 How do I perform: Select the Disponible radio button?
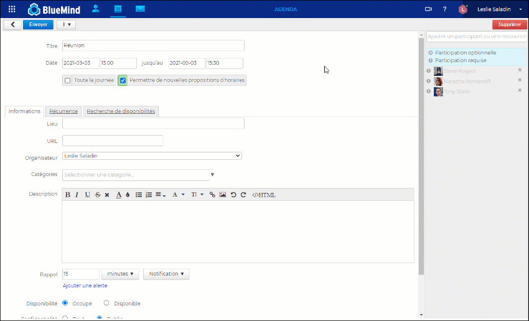tap(106, 303)
